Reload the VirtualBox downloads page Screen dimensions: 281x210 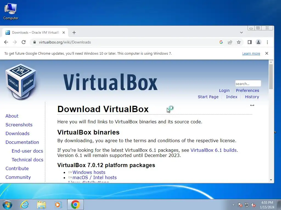click(x=24, y=42)
